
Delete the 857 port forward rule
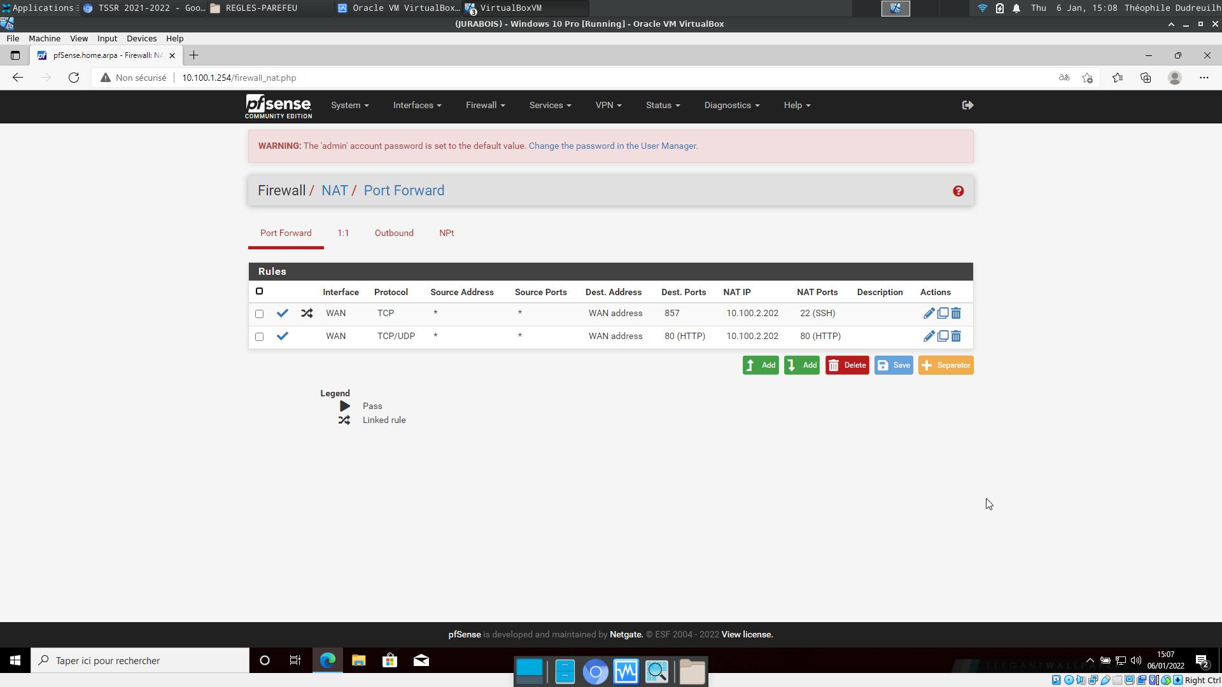tap(956, 314)
